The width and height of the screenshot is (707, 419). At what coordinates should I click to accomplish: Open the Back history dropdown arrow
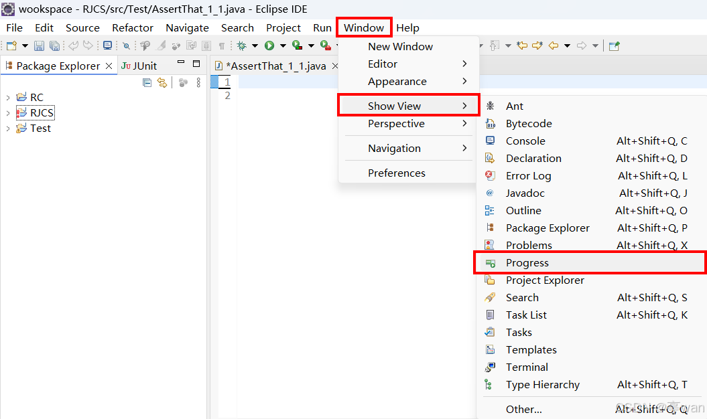[567, 46]
